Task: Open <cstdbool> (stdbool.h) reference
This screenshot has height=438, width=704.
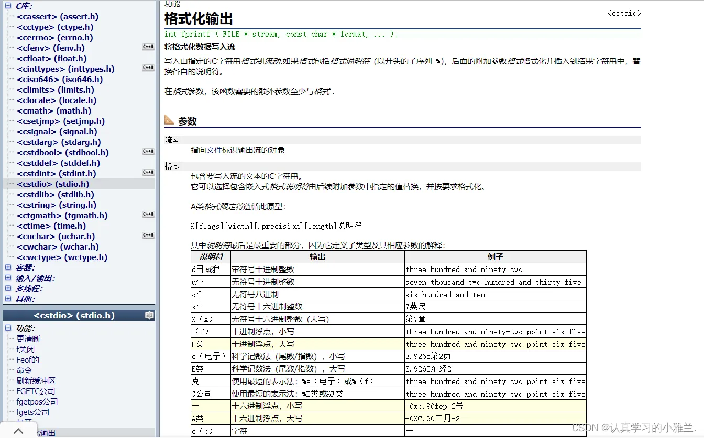Action: (63, 153)
